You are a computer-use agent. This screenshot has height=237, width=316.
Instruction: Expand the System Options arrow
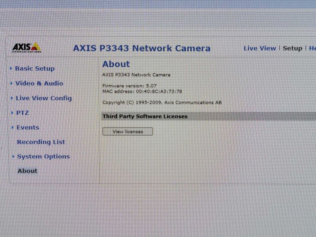[13, 156]
